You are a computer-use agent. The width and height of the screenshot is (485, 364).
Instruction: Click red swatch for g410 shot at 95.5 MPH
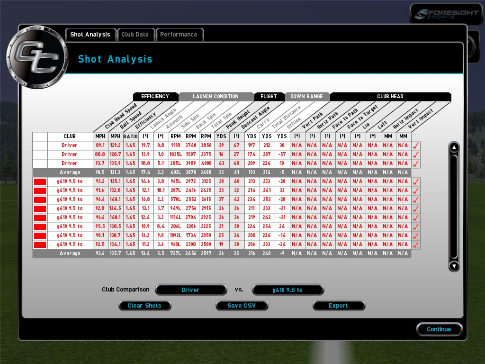(x=40, y=227)
